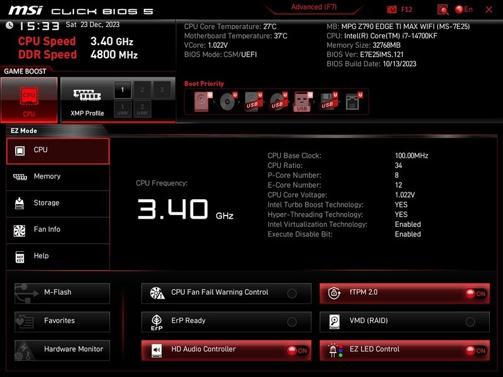Open the M-Flash utility
This screenshot has height=377, width=503.
pyautogui.click(x=62, y=292)
